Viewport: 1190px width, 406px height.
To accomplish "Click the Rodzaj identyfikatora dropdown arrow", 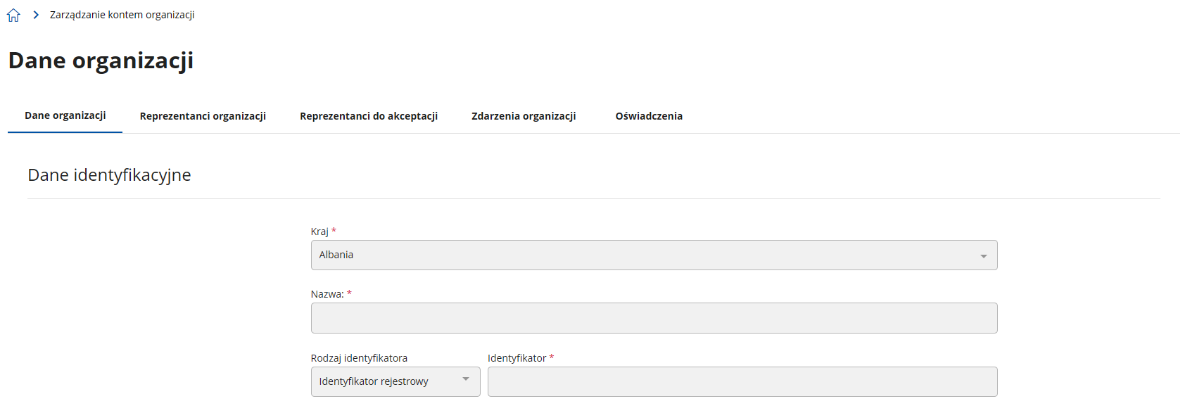I will [x=466, y=380].
